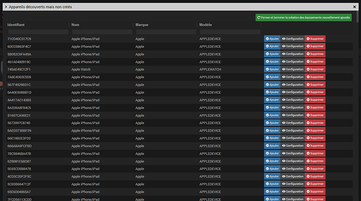Screen dimensions: 361x201
Task: Open Configuration for device 65E6D04865A7
Action: [x=292, y=192]
